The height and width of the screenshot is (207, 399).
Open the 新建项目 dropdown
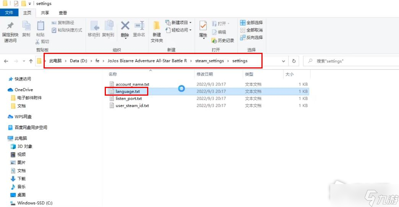(x=179, y=23)
